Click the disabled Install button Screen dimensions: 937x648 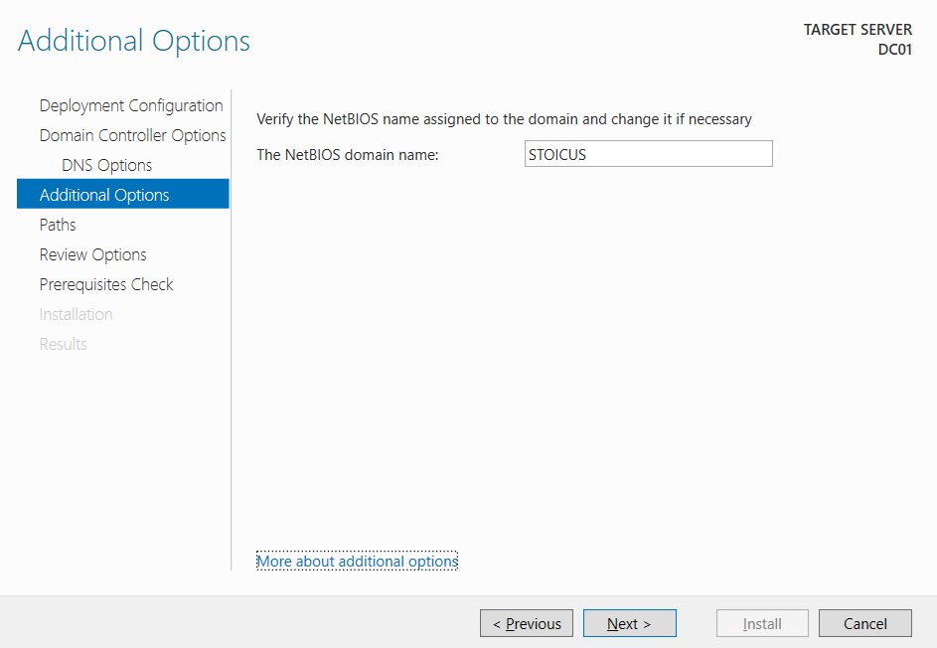tap(762, 623)
